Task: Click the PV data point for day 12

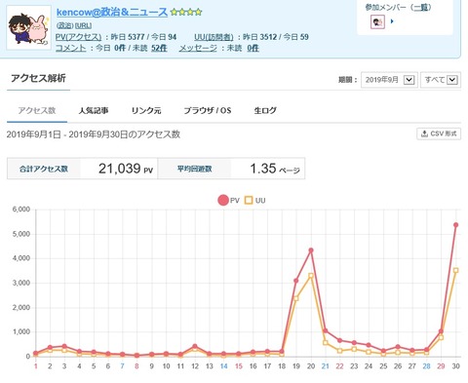Action: (x=195, y=346)
